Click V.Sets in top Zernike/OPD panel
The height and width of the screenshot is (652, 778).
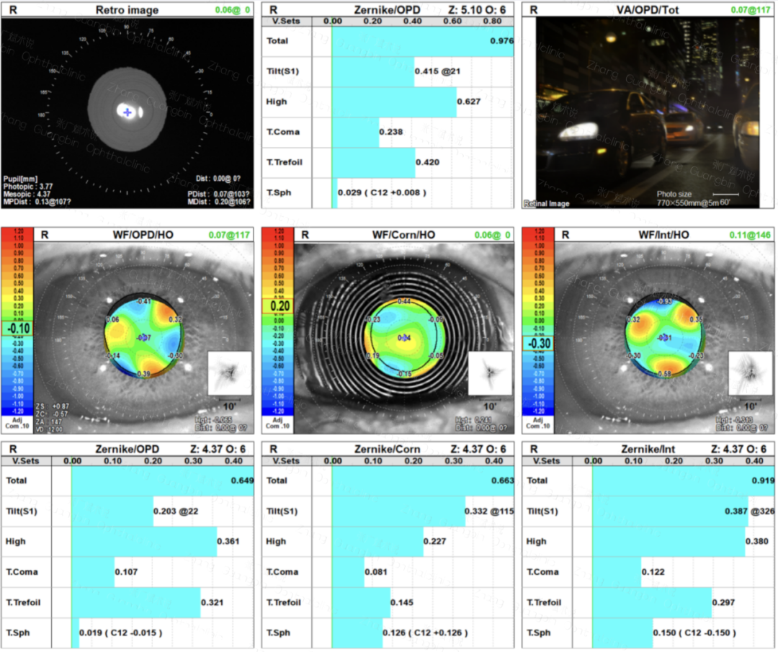pyautogui.click(x=287, y=22)
